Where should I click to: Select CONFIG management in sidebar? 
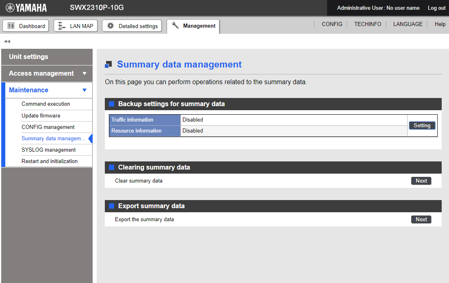(48, 127)
